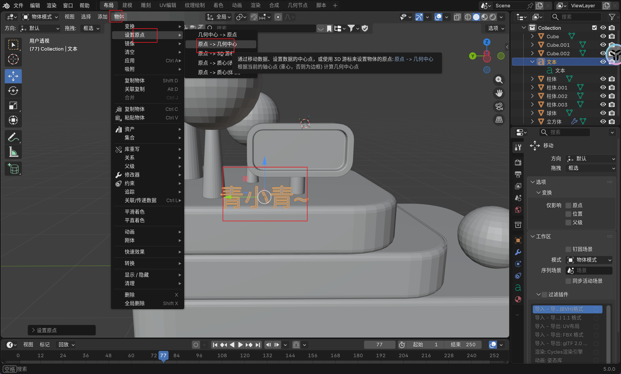The width and height of the screenshot is (621, 374).
Task: Toggle camera view button in viewport
Action: [499, 107]
